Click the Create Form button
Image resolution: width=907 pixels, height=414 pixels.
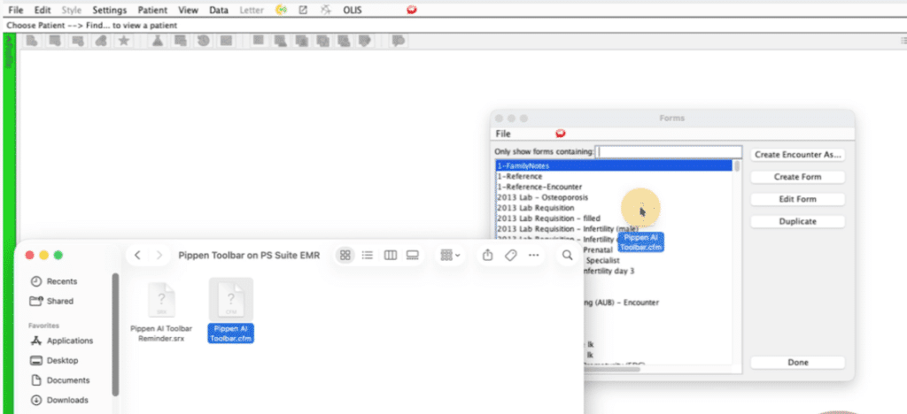point(797,177)
